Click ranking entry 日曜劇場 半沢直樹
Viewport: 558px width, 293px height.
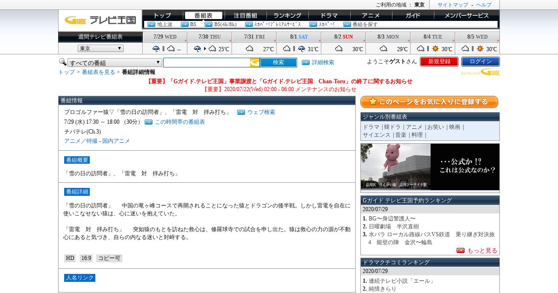pyautogui.click(x=394, y=226)
